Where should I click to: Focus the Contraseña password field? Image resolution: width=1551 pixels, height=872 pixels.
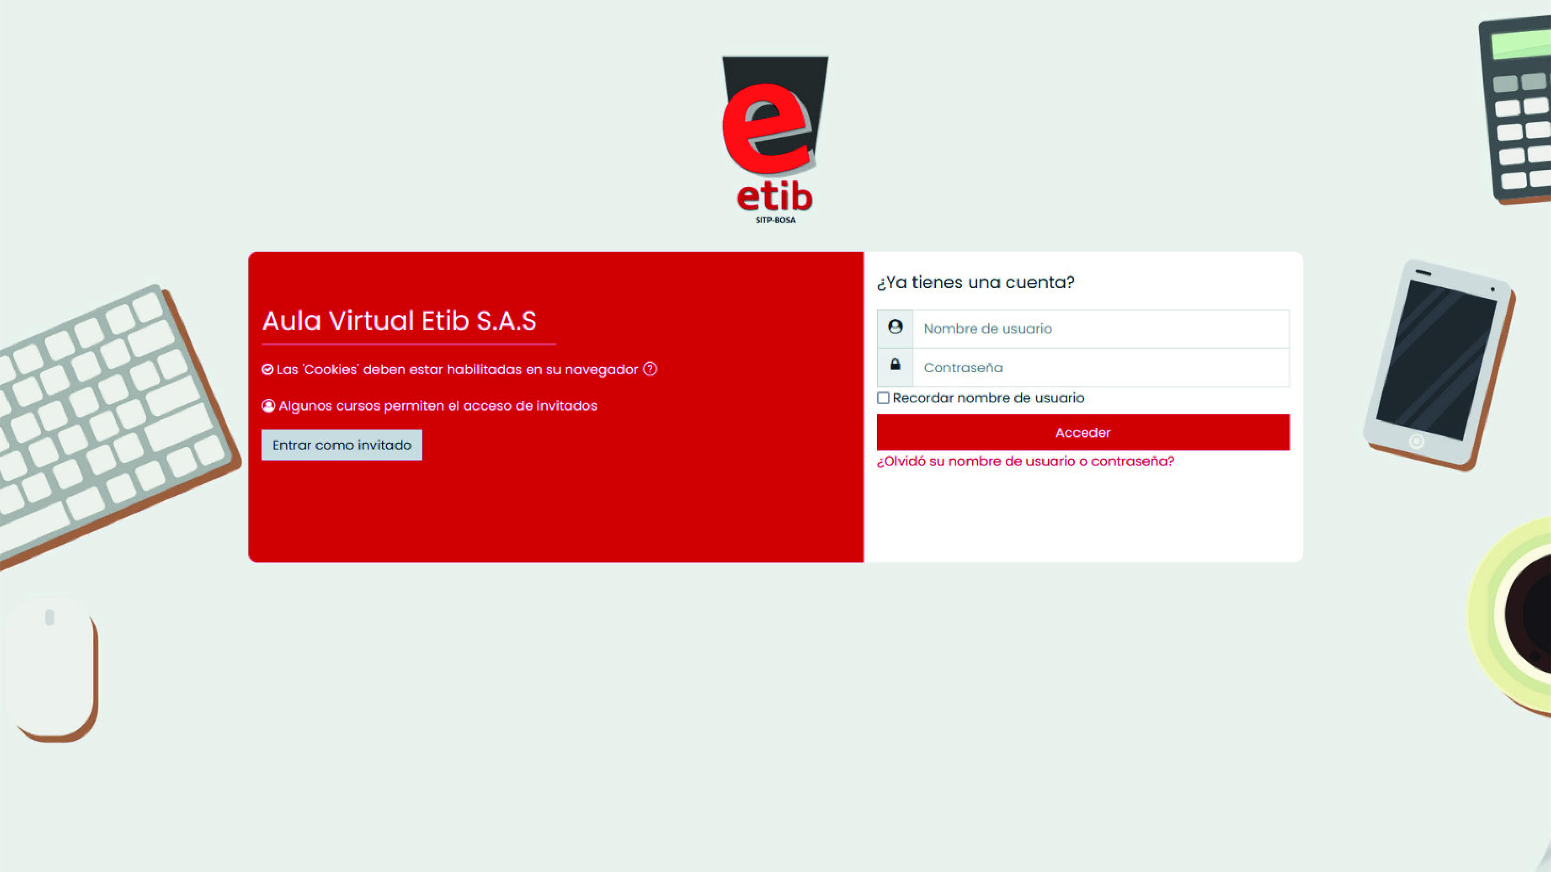point(1101,367)
